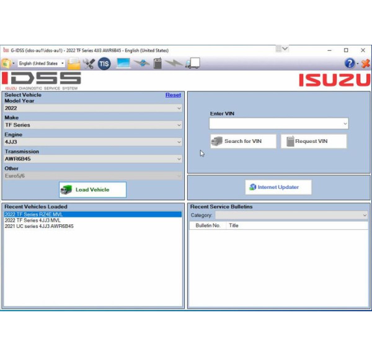
Task: Click the Load Vehicle button
Action: (92, 190)
